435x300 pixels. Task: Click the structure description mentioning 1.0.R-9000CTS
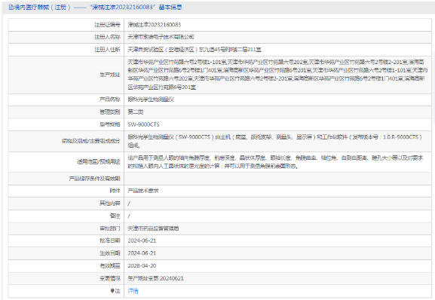click(275, 141)
